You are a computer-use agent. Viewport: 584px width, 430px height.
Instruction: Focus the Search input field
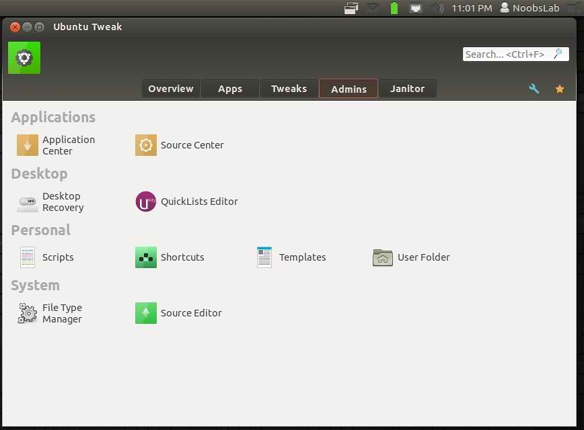tap(516, 54)
